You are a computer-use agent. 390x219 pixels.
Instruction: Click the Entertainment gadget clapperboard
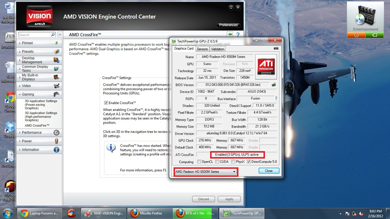(365, 16)
